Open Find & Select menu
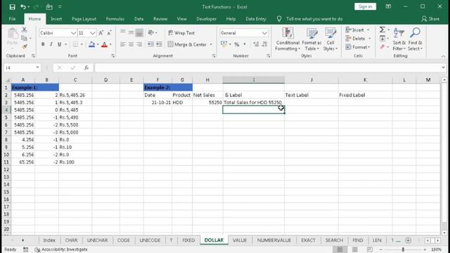The width and height of the screenshot is (450, 253). 415,39
